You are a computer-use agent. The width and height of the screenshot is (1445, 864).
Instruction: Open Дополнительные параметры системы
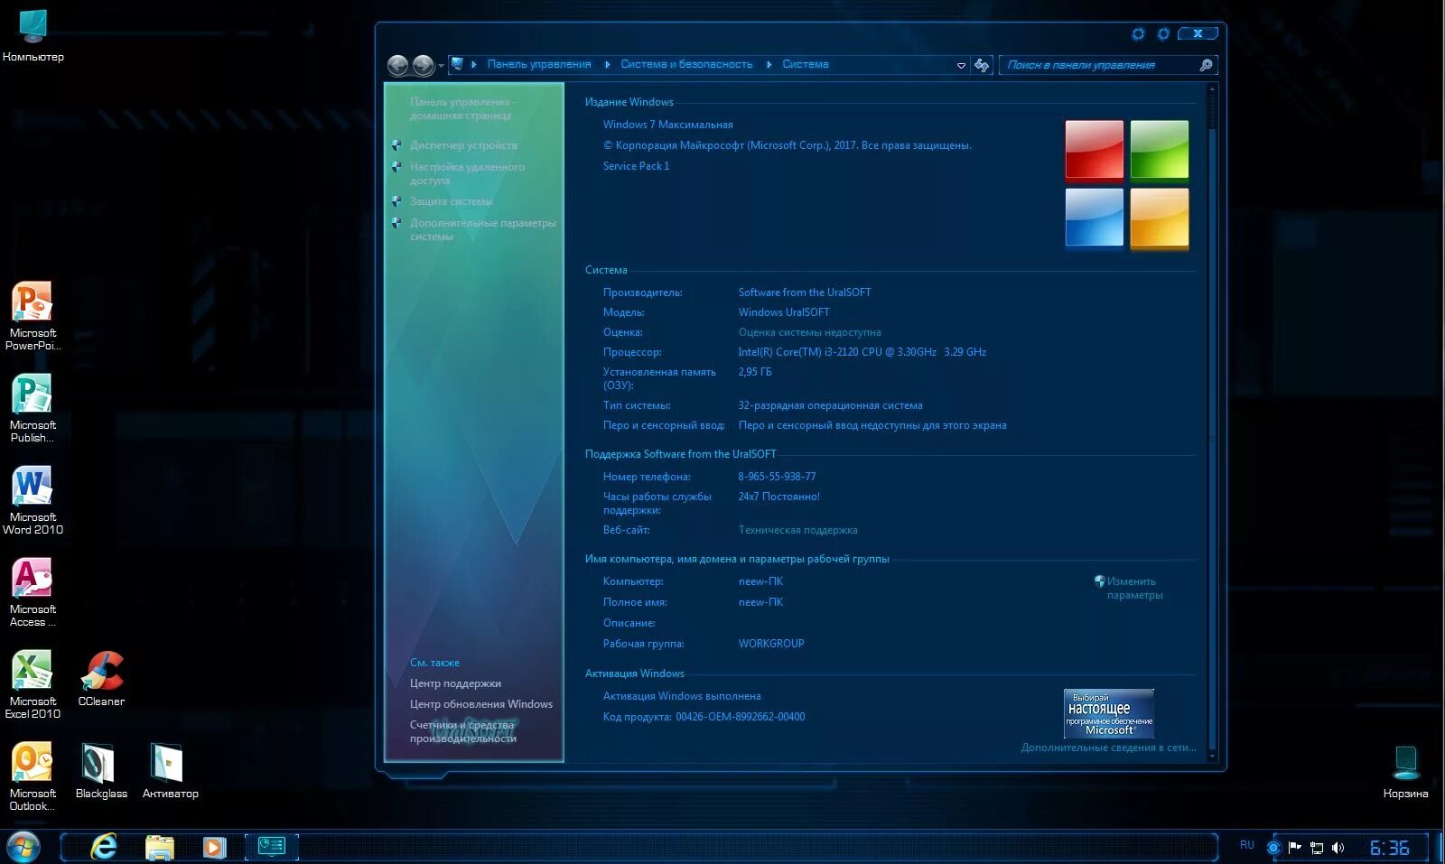coord(483,229)
